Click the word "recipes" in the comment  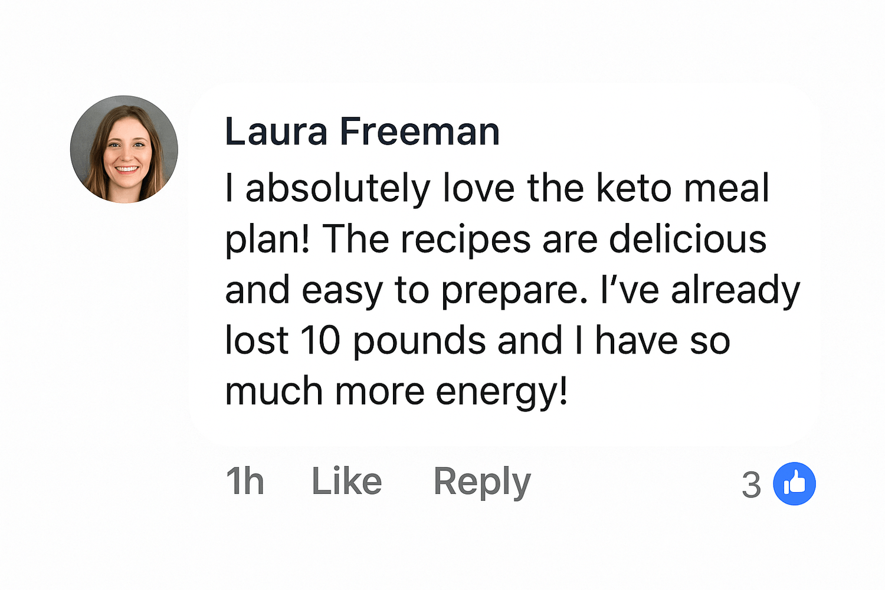click(x=466, y=241)
